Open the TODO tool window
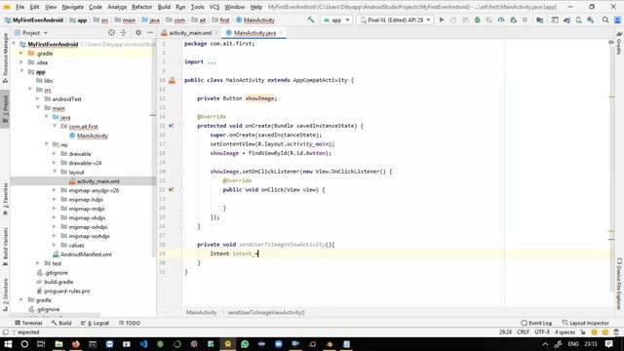 (130, 323)
